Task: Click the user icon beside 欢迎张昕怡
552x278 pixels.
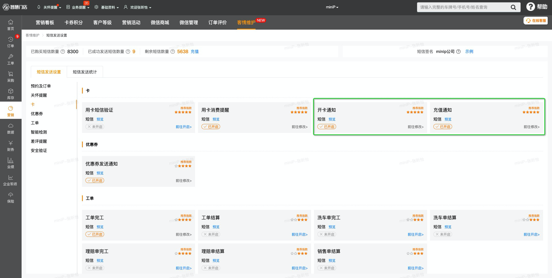Action: pyautogui.click(x=125, y=7)
